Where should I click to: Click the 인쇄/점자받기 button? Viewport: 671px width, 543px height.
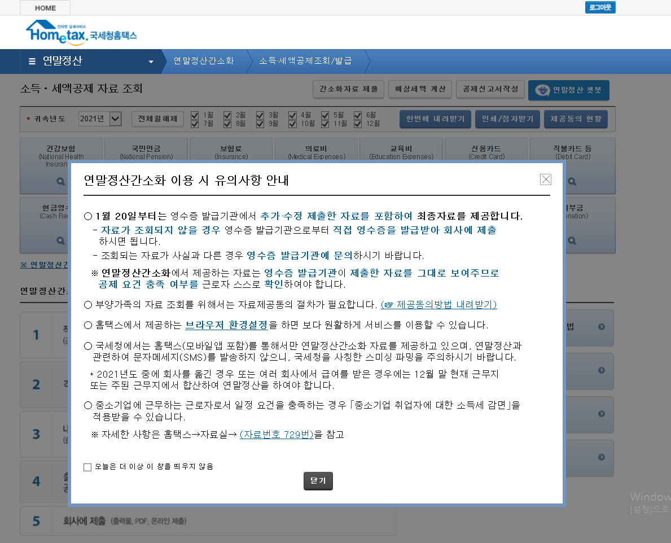[507, 119]
